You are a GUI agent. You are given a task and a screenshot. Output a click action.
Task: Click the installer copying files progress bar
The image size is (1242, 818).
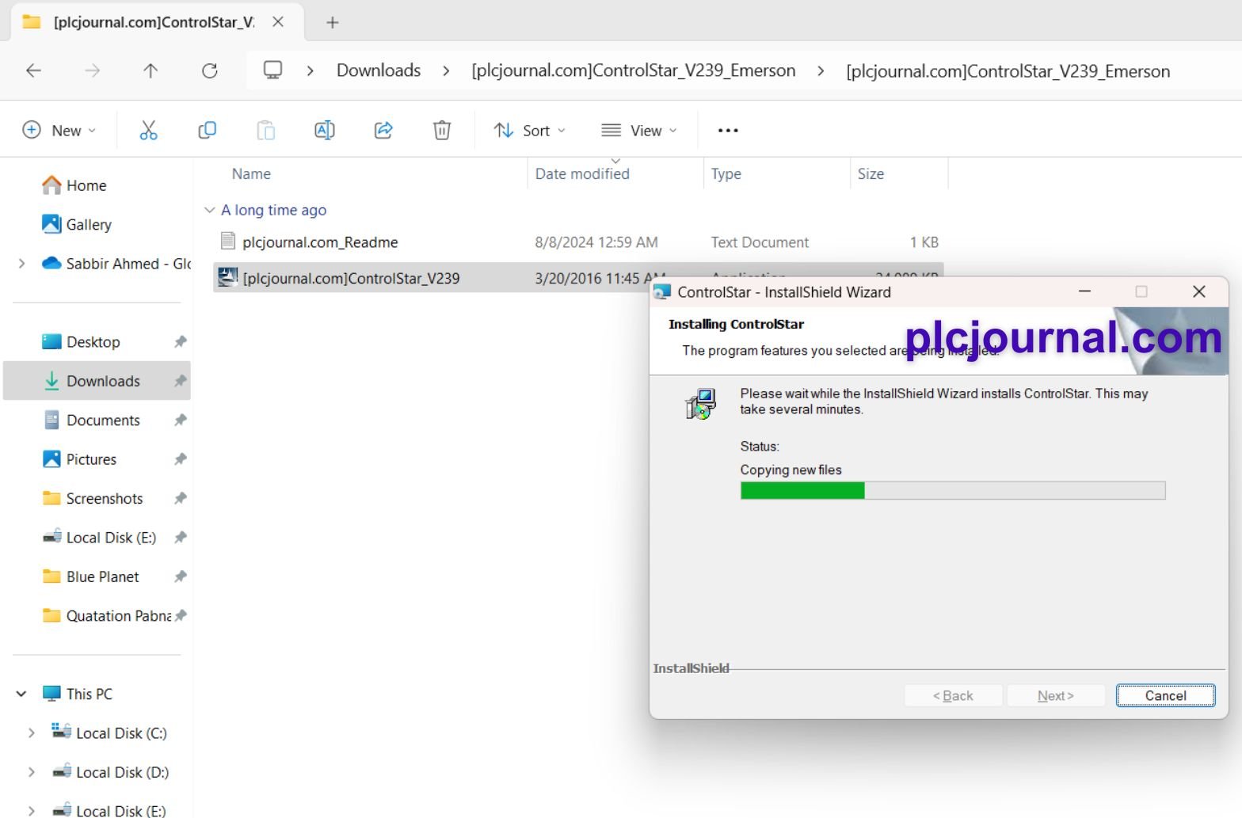coord(953,491)
